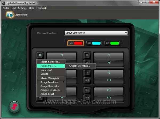Open the Settings menu

coord(22,8)
